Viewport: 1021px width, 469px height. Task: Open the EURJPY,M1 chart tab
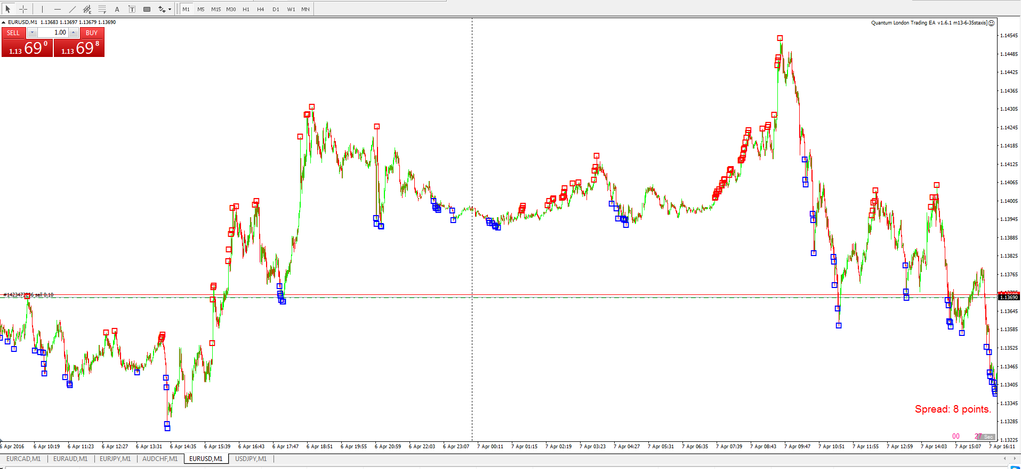click(x=115, y=459)
